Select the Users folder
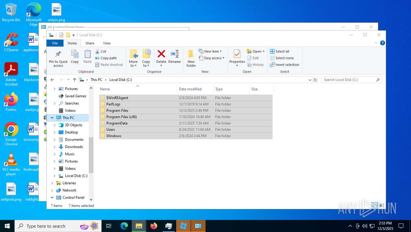This screenshot has width=411, height=232. point(186,130)
